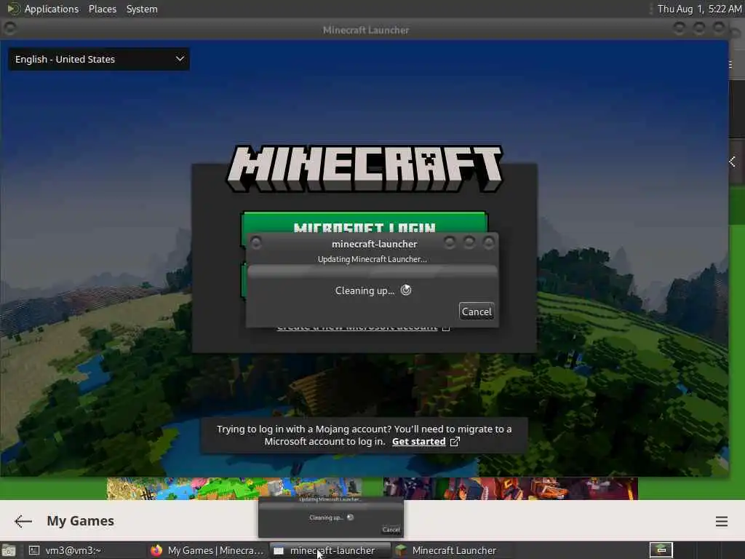Select the minecraft-launcher taskbar entry
This screenshot has width=745, height=559.
330,550
